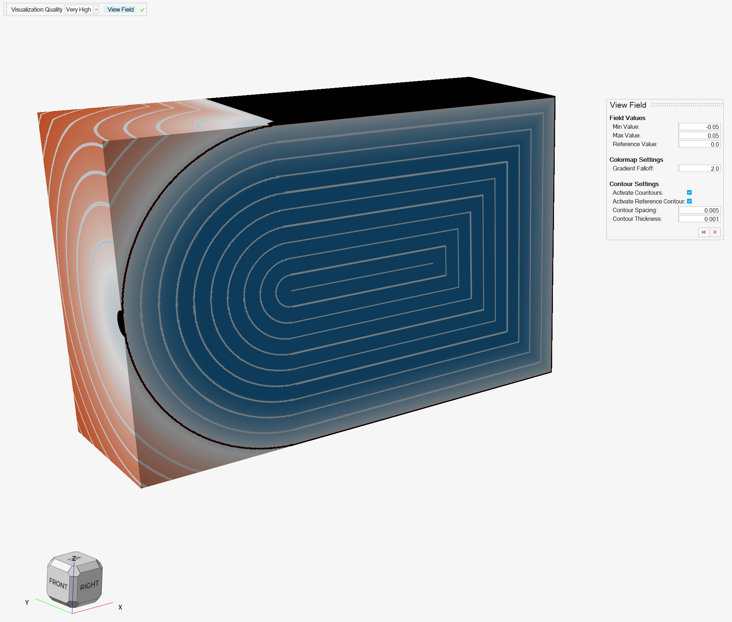Click the FRONT face of view cube
732x622 pixels.
coord(58,584)
